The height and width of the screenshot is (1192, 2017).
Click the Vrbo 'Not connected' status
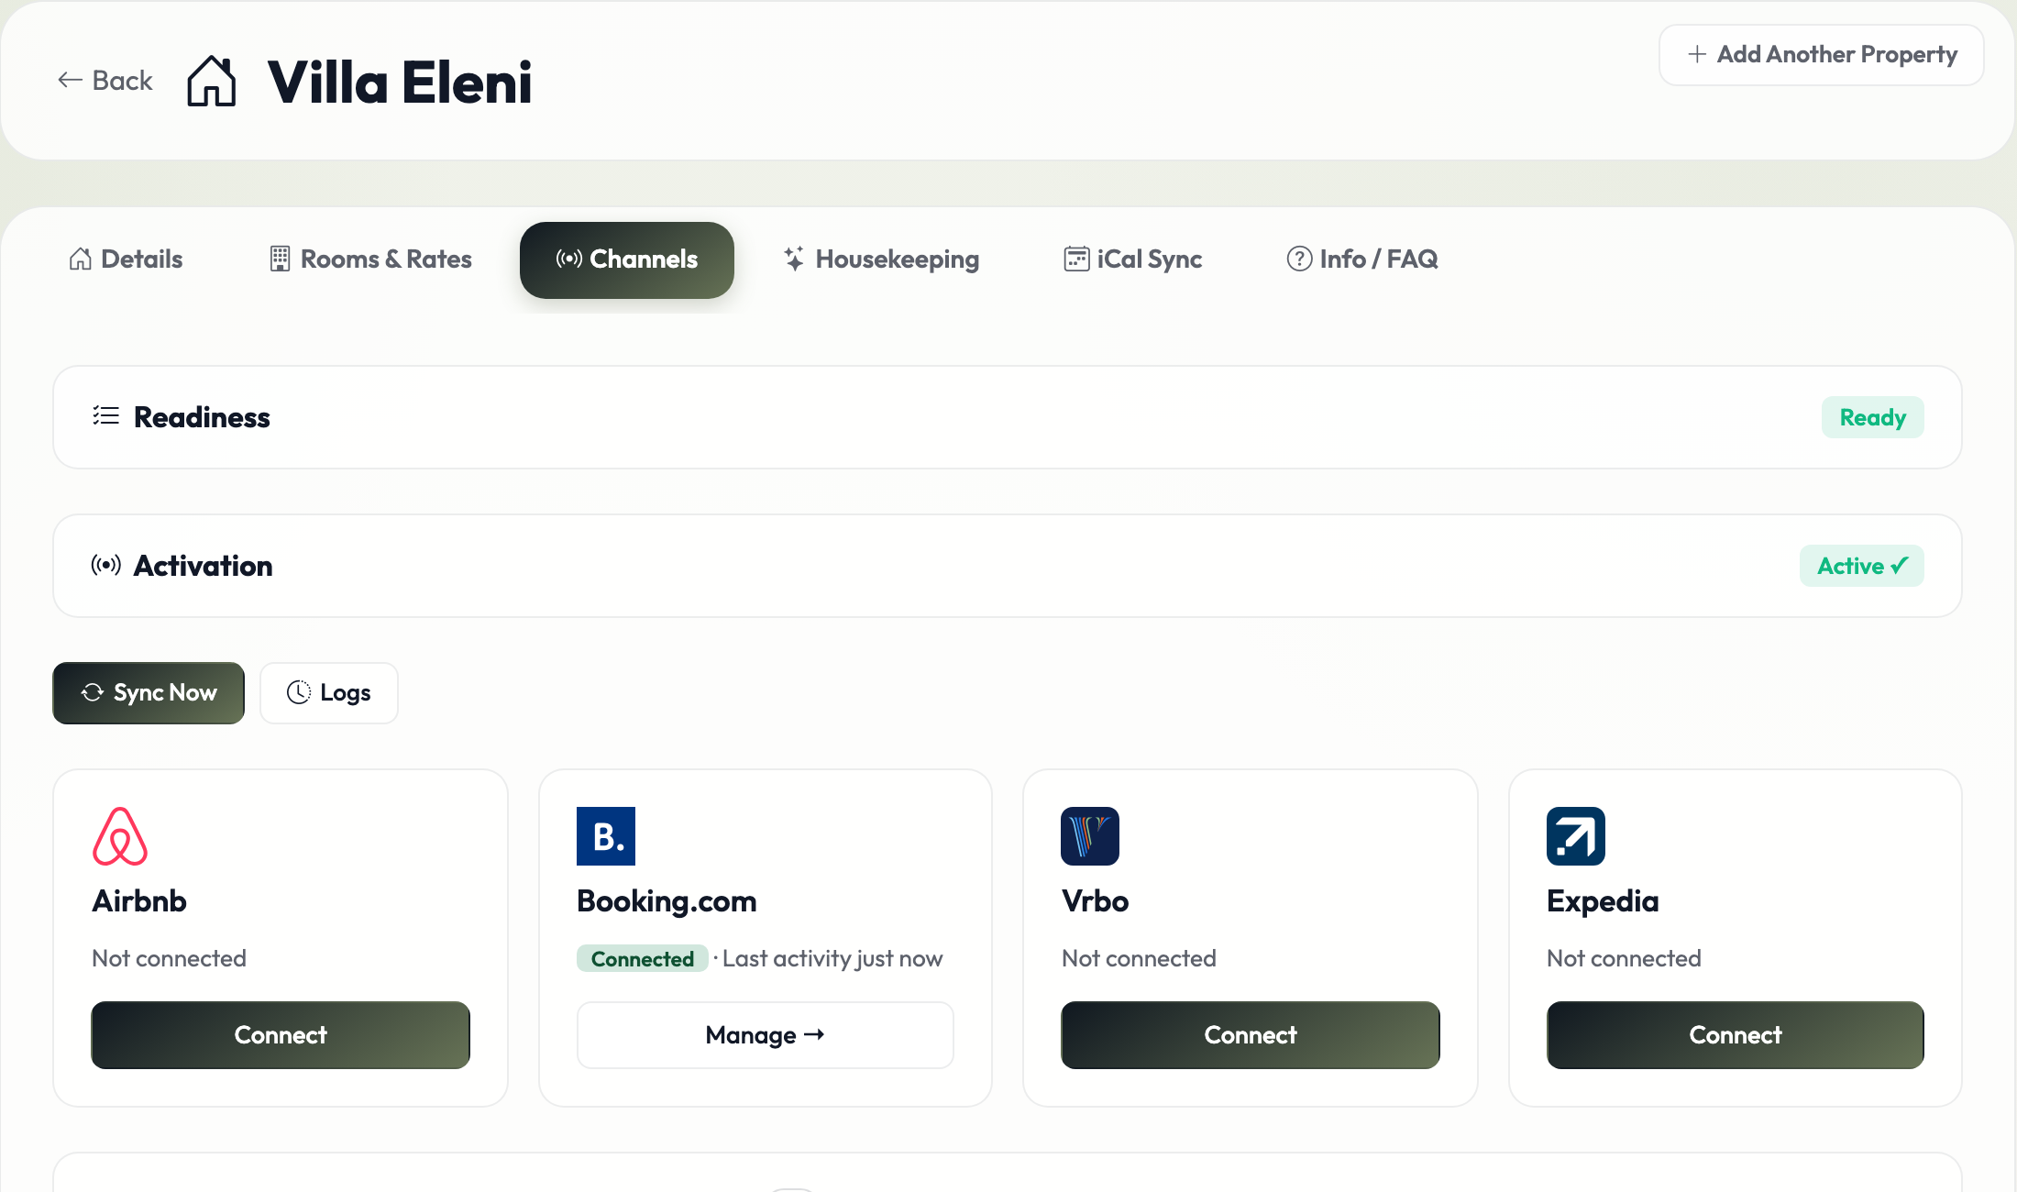(x=1140, y=958)
